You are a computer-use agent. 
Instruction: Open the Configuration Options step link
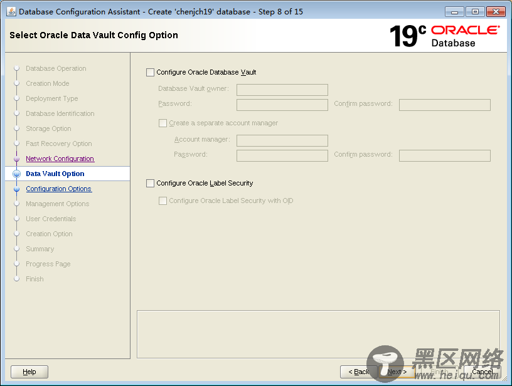(x=59, y=189)
